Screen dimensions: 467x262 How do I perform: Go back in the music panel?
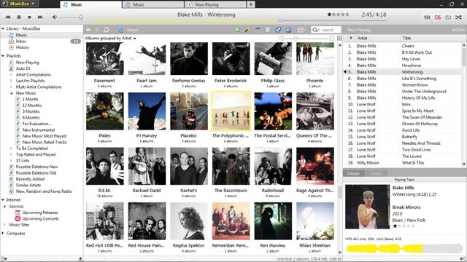[x=88, y=30]
